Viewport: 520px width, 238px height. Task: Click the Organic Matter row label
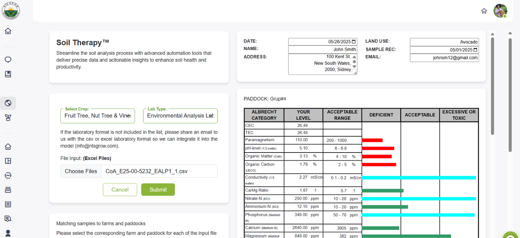pos(263,156)
